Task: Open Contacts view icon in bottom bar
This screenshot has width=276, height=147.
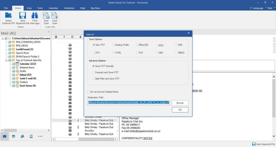Action: pos(22,136)
